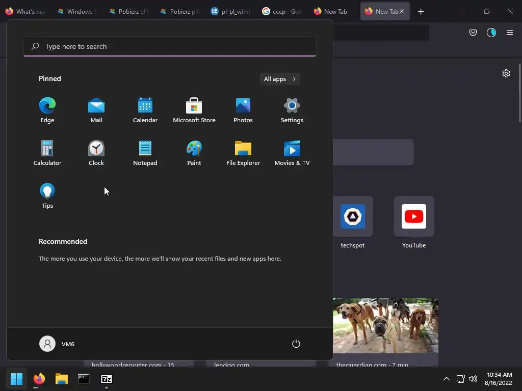Open the Firefox account icon
This screenshot has height=391, width=522.
tap(491, 33)
